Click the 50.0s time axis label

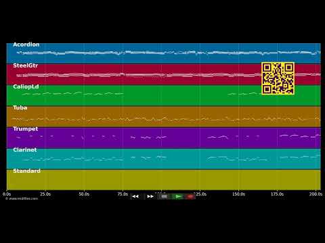84,194
